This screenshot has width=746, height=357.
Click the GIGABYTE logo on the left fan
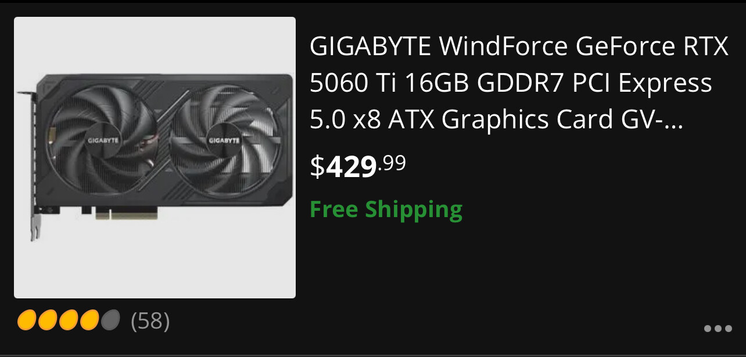pyautogui.click(x=103, y=140)
